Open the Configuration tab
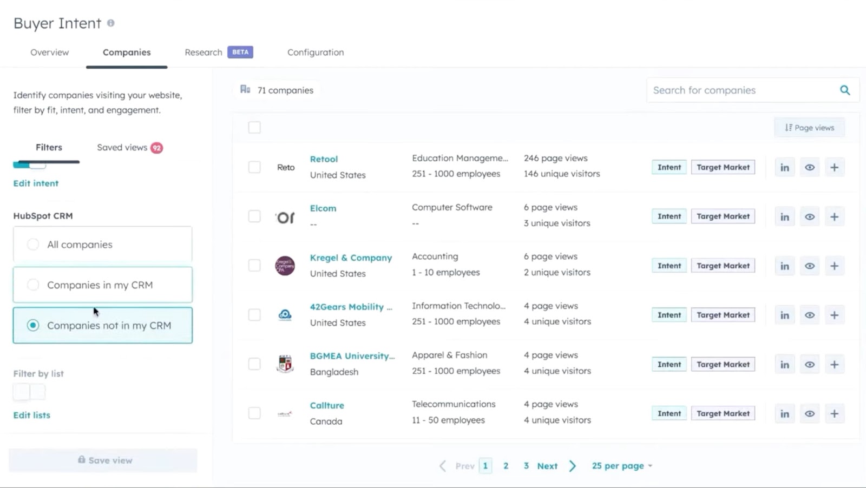 coord(316,52)
